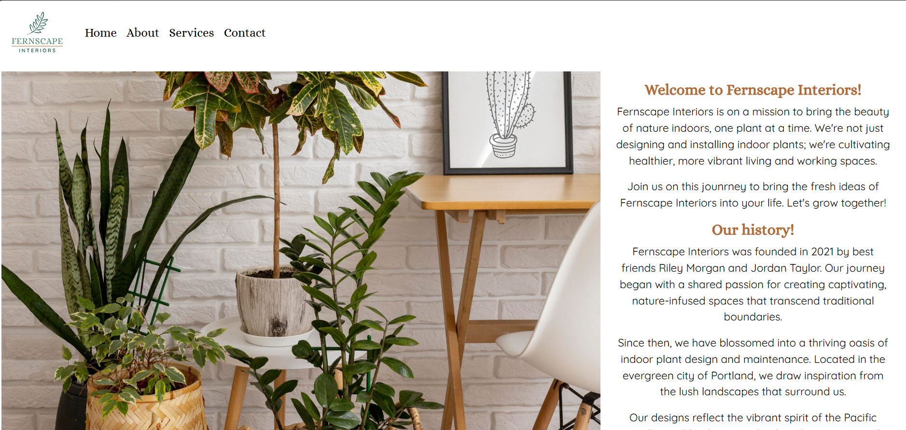Click the FERNSCAPE text under the logo
The width and height of the screenshot is (906, 430).
(x=37, y=42)
